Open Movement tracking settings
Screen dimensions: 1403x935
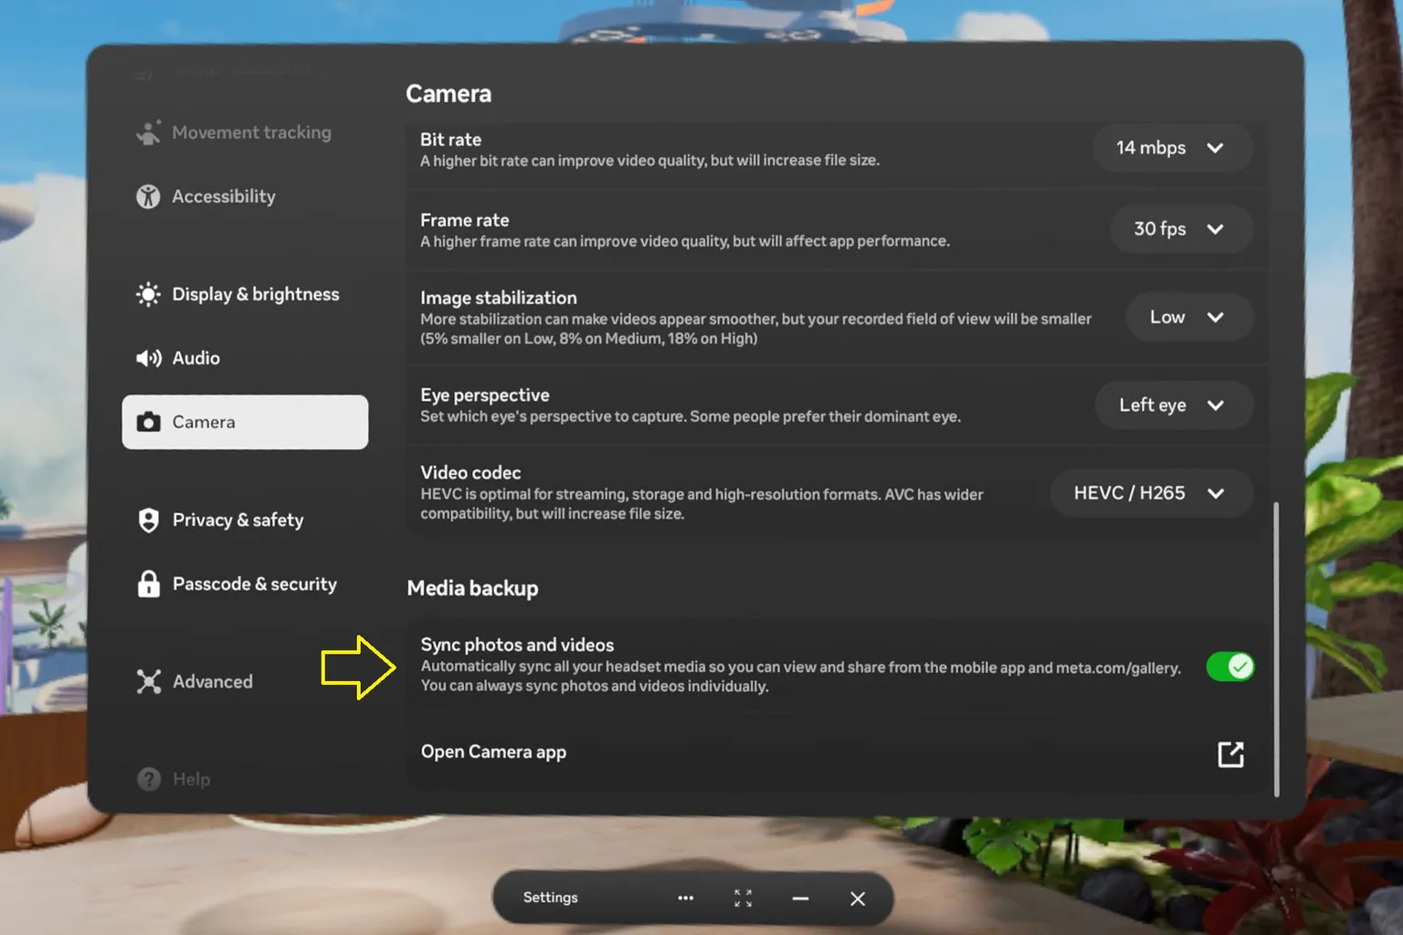245,132
